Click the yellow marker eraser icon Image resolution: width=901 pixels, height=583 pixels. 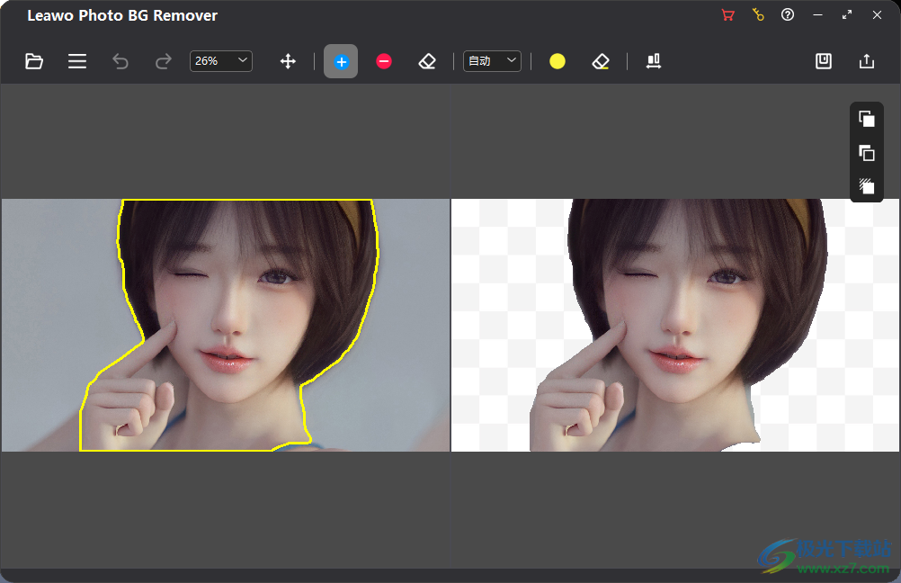point(601,61)
